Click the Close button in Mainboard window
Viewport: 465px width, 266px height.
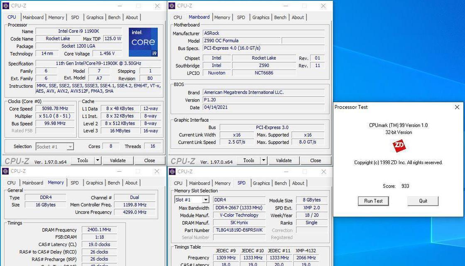(x=316, y=160)
